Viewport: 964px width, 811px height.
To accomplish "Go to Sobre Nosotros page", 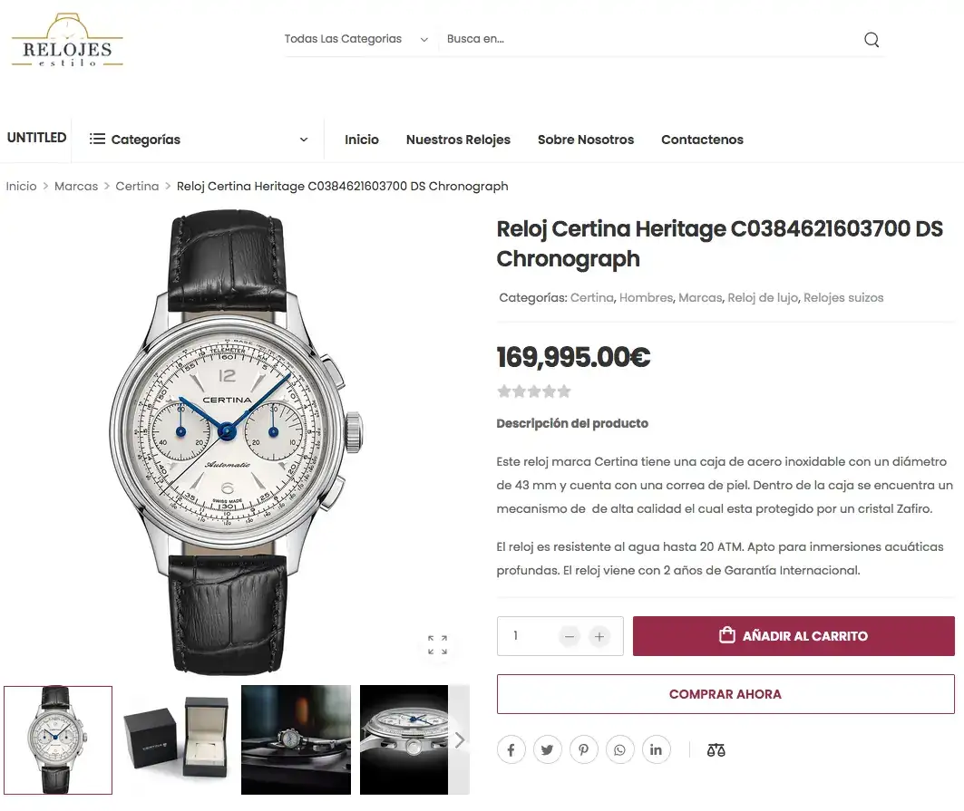I will click(x=585, y=140).
